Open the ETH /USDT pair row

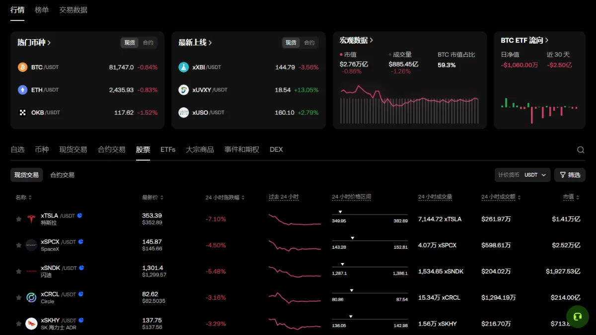point(87,90)
